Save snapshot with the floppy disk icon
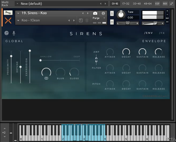Viewport: 176px width, 142px height. (81, 20)
